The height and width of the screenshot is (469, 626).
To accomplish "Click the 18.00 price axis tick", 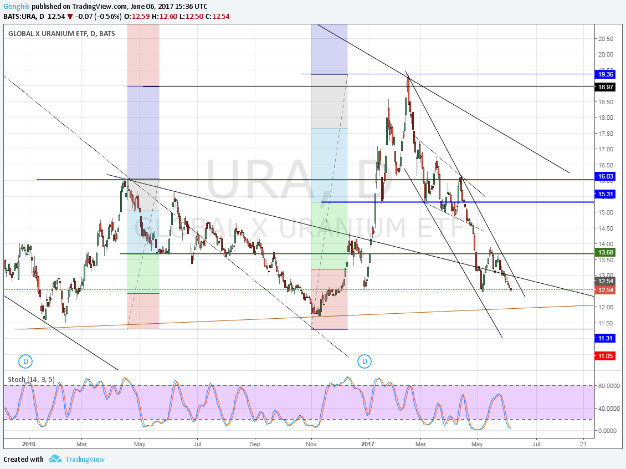I will point(606,118).
